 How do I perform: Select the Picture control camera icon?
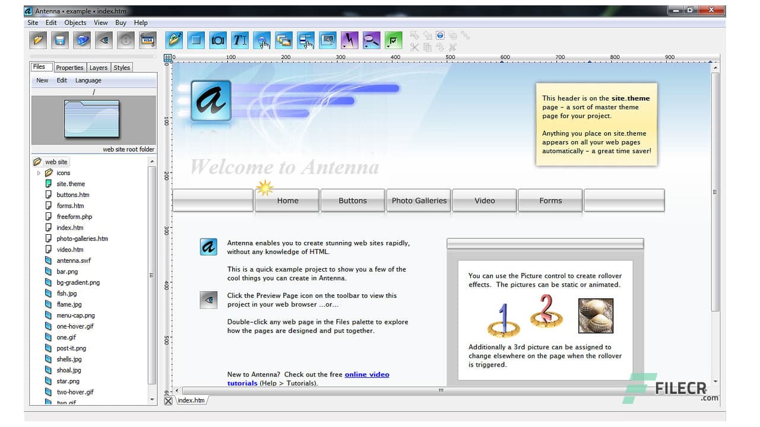[x=217, y=40]
